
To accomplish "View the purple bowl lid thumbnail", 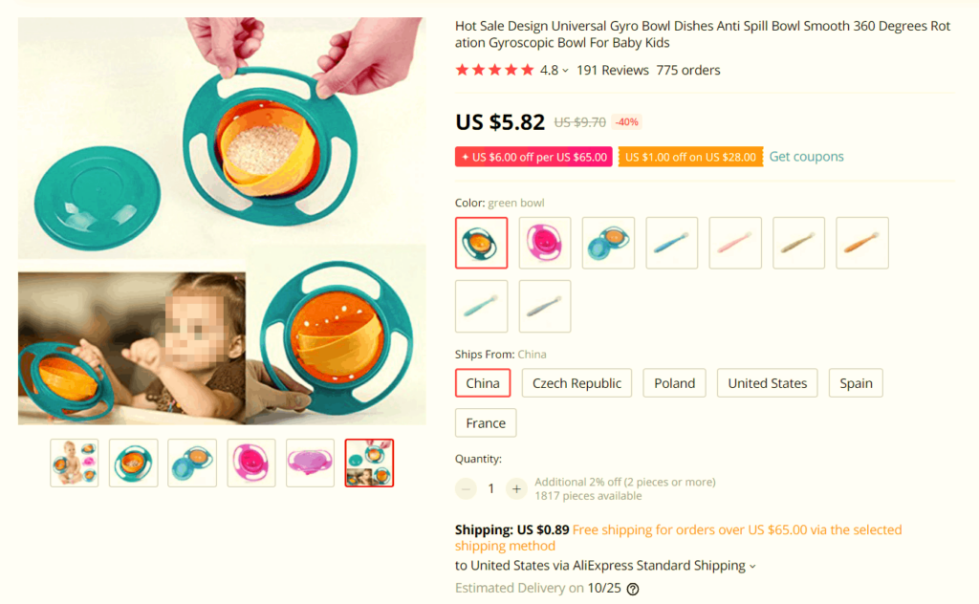I will 310,463.
